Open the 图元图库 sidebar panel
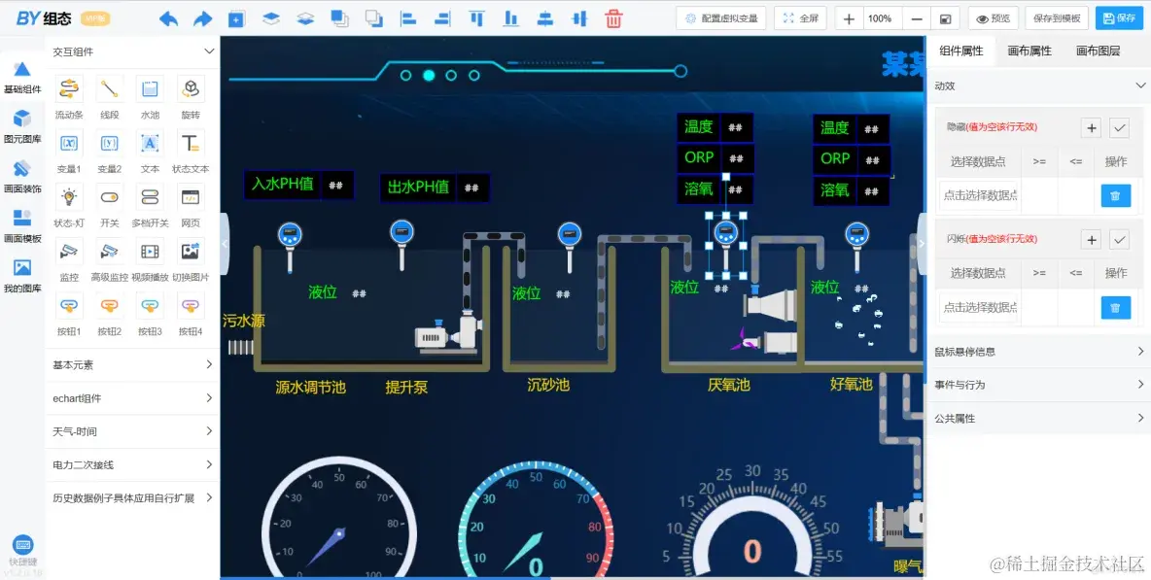The width and height of the screenshot is (1151, 580). [x=21, y=121]
